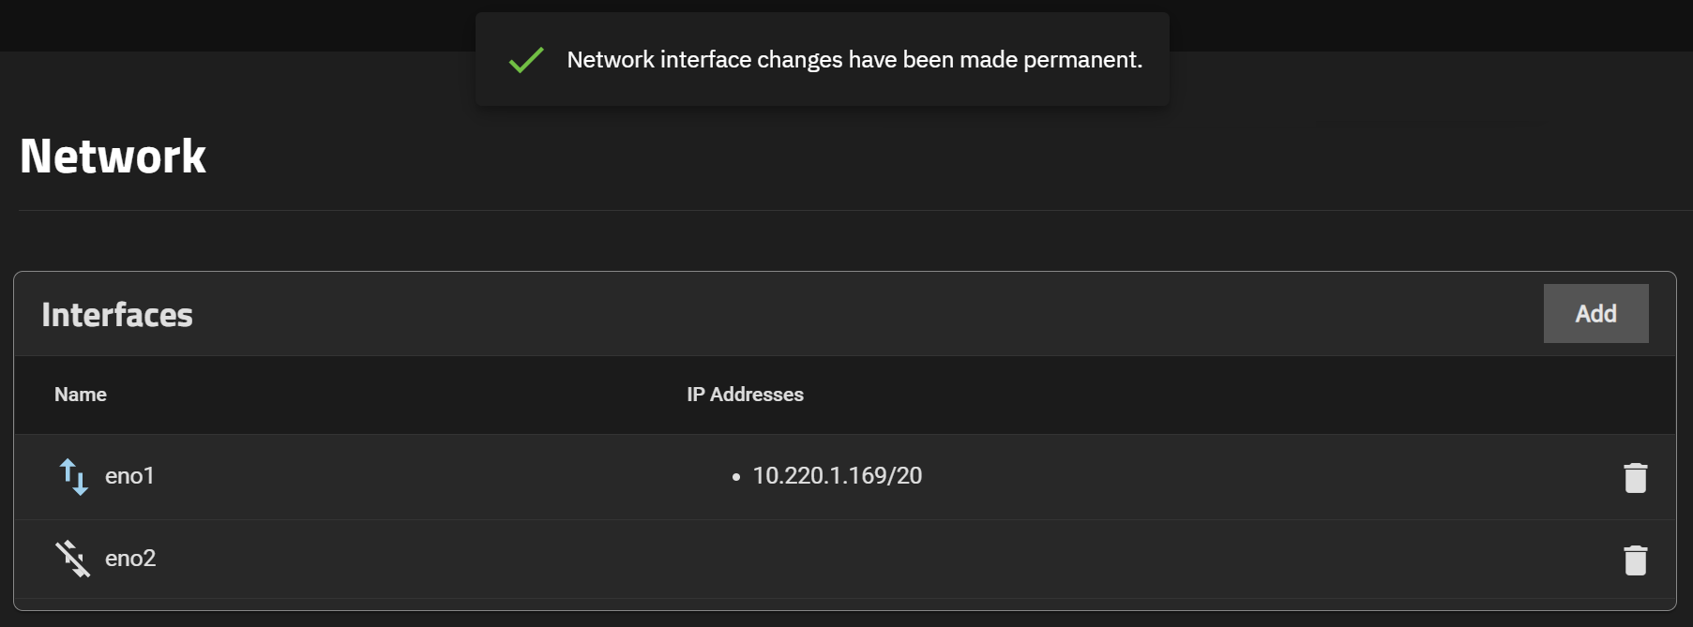Click the eno1 link-state arrows icon

click(73, 476)
